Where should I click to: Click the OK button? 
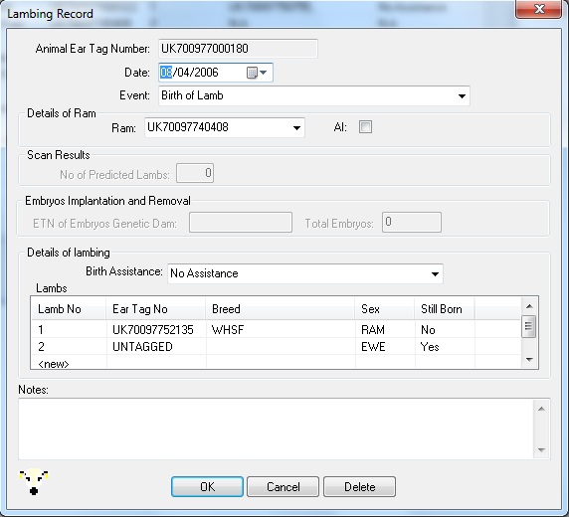[207, 486]
